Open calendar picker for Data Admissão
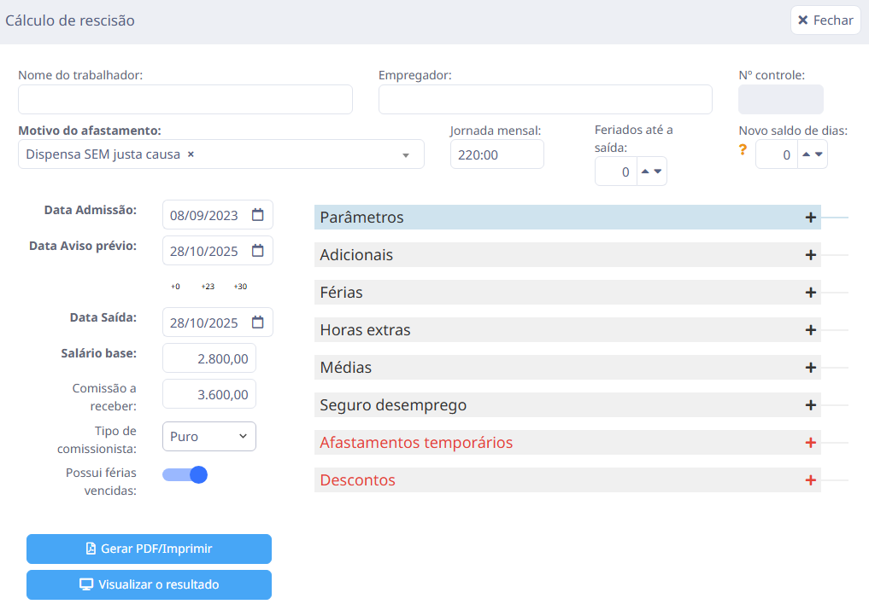This screenshot has height=610, width=869. point(257,215)
